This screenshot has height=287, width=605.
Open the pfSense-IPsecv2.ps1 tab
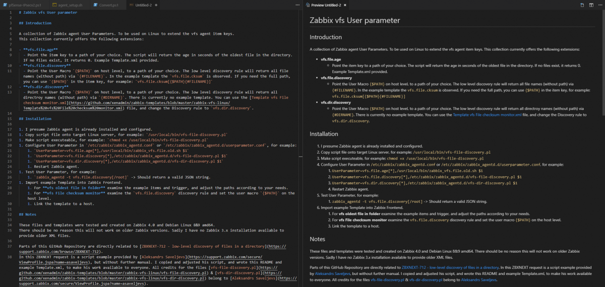pyautogui.click(x=25, y=5)
